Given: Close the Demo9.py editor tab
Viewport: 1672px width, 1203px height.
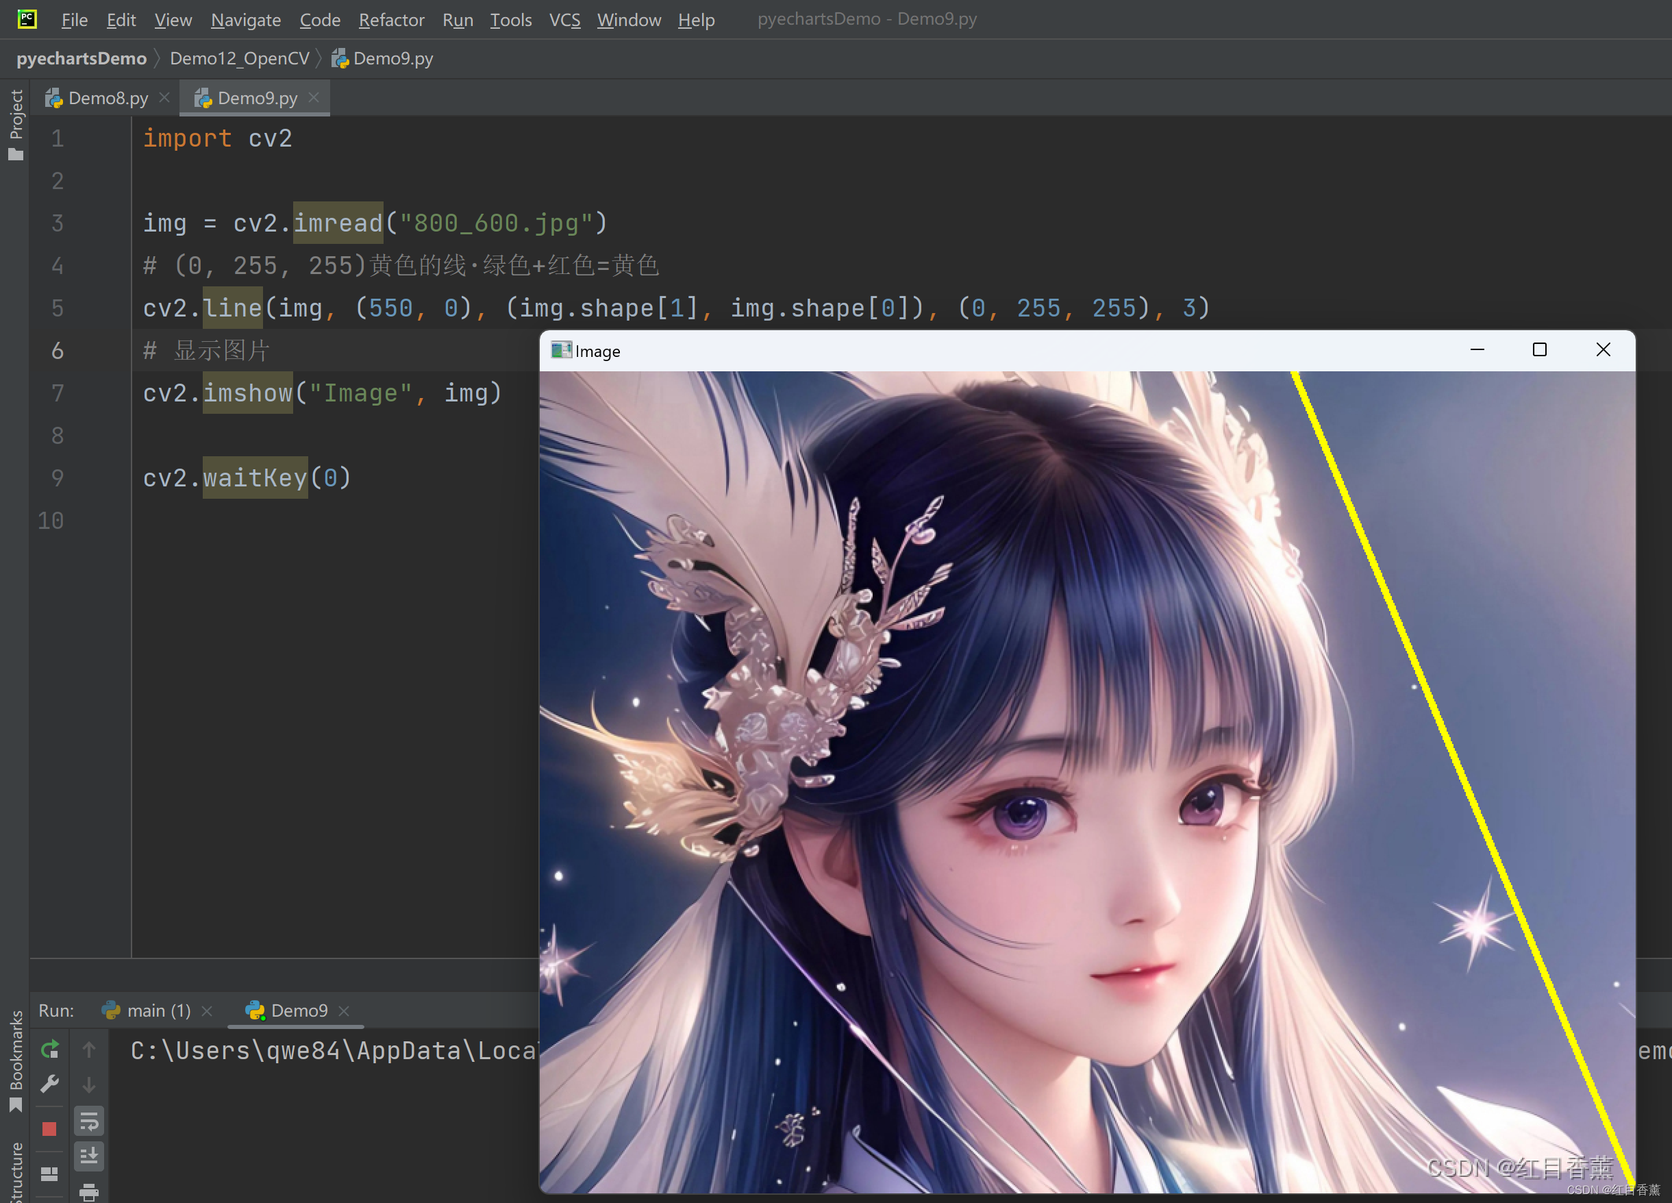Looking at the screenshot, I should (314, 97).
